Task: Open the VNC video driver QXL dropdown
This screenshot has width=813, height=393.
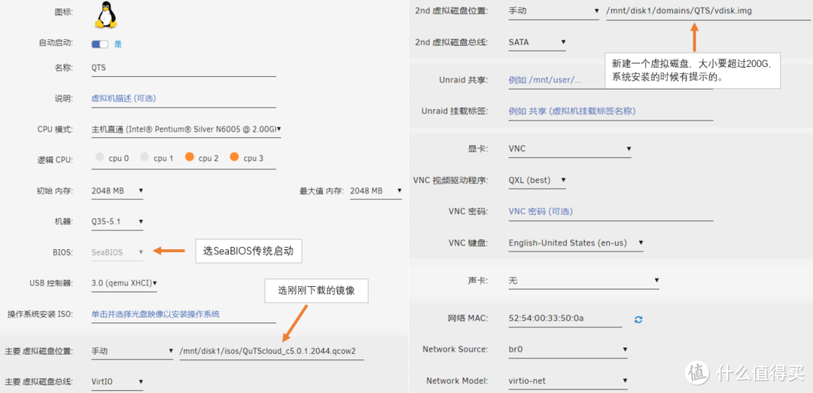Action: (537, 181)
